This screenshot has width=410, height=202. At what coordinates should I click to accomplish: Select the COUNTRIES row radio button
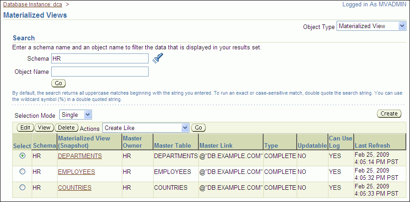pos(22,188)
